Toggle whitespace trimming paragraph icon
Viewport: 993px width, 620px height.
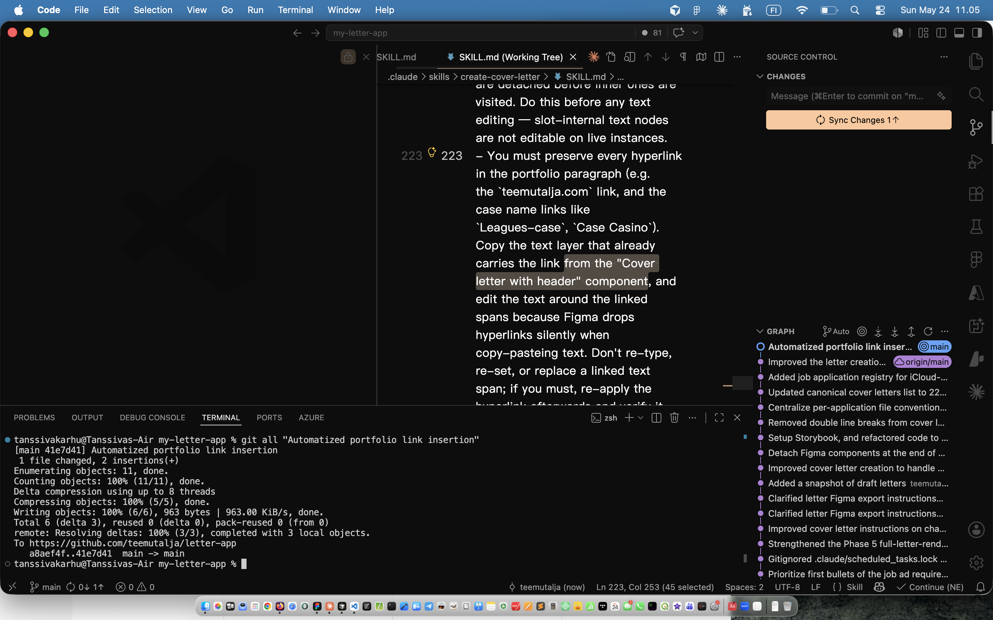pos(683,57)
